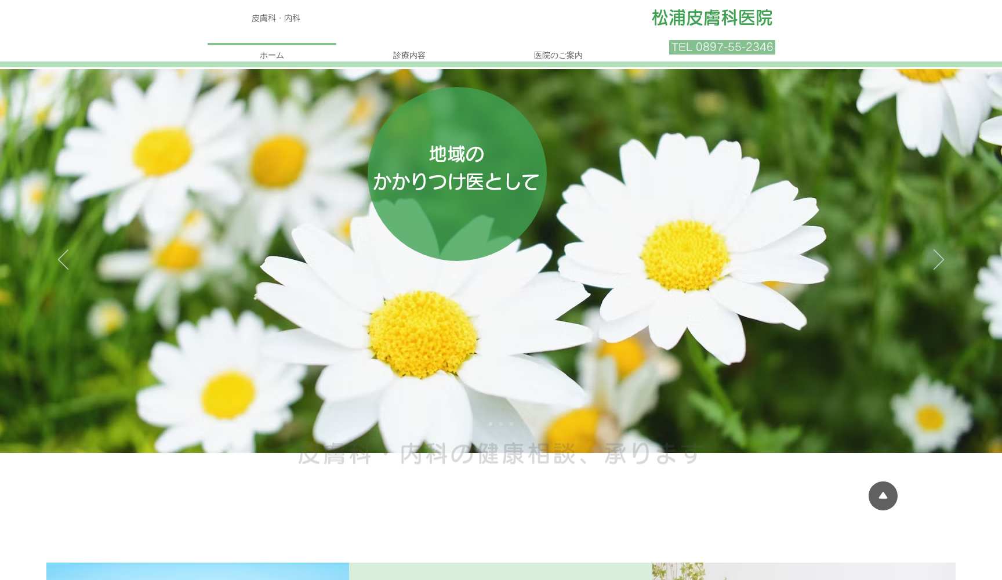This screenshot has width=1002, height=580.
Task: Click the light green panel at bottom center
Action: 500,572
